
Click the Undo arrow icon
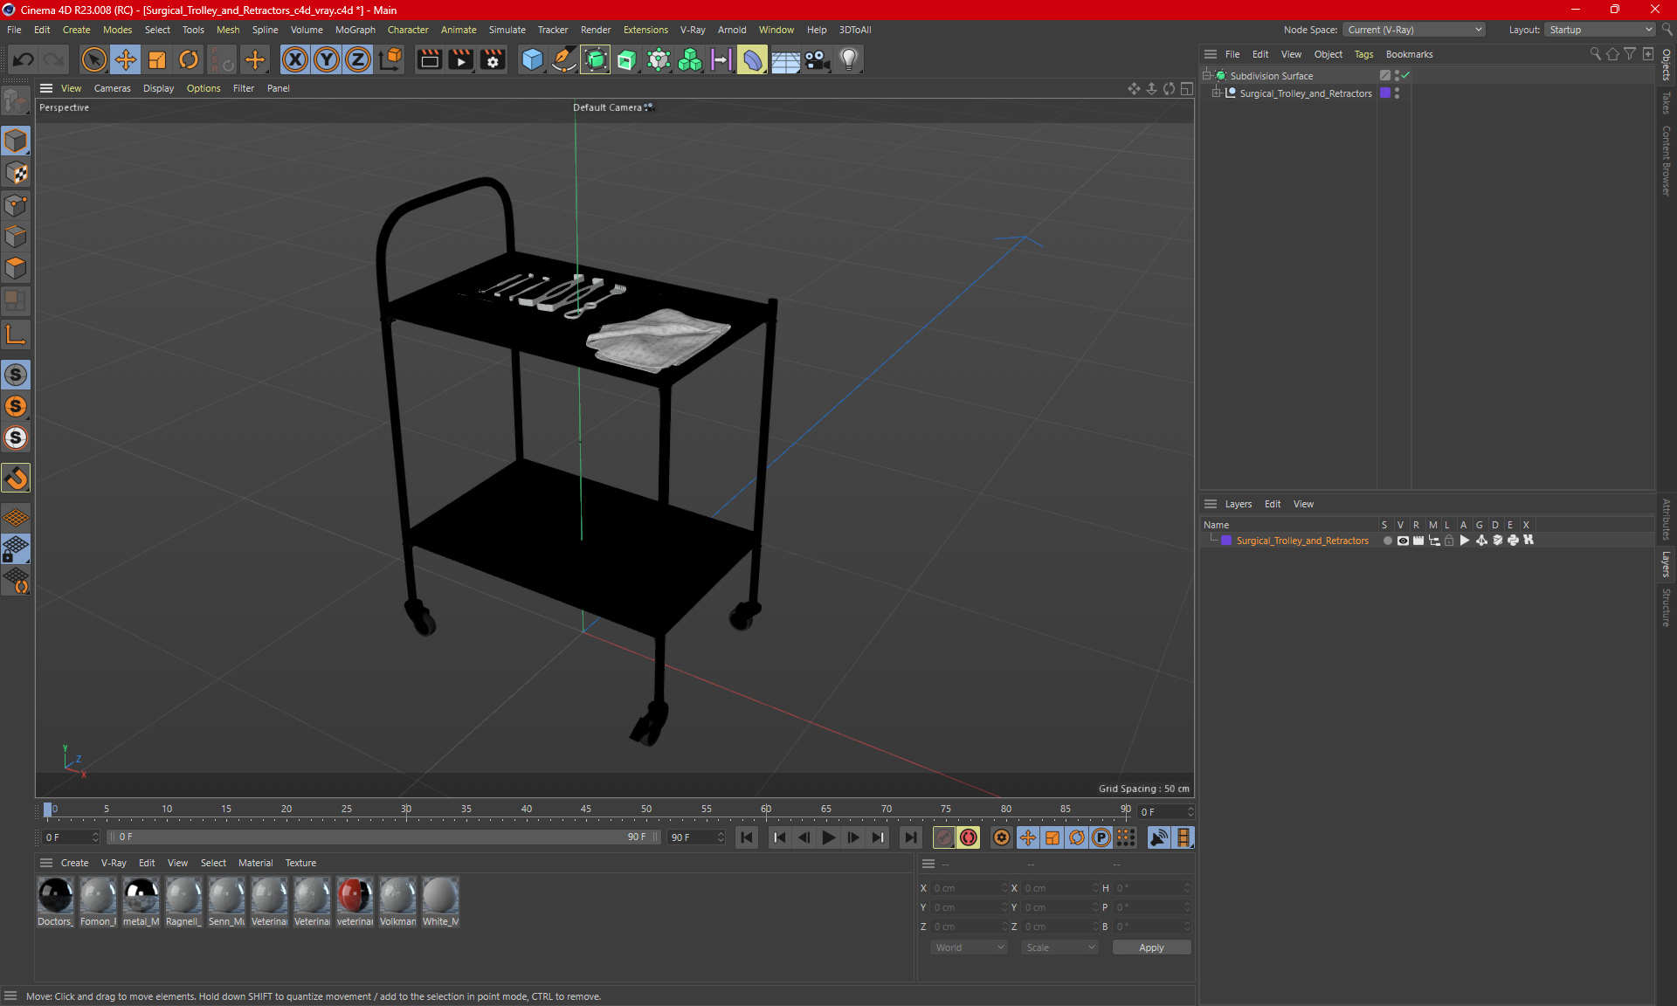coord(24,59)
